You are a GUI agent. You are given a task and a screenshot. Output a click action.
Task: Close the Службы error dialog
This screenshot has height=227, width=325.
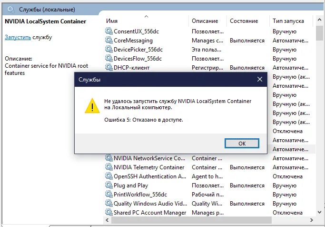(x=260, y=79)
